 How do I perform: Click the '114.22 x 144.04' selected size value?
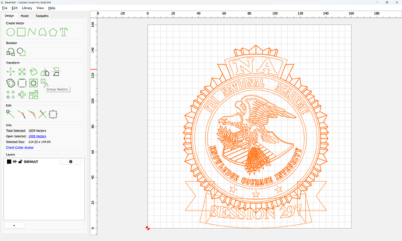click(40, 142)
